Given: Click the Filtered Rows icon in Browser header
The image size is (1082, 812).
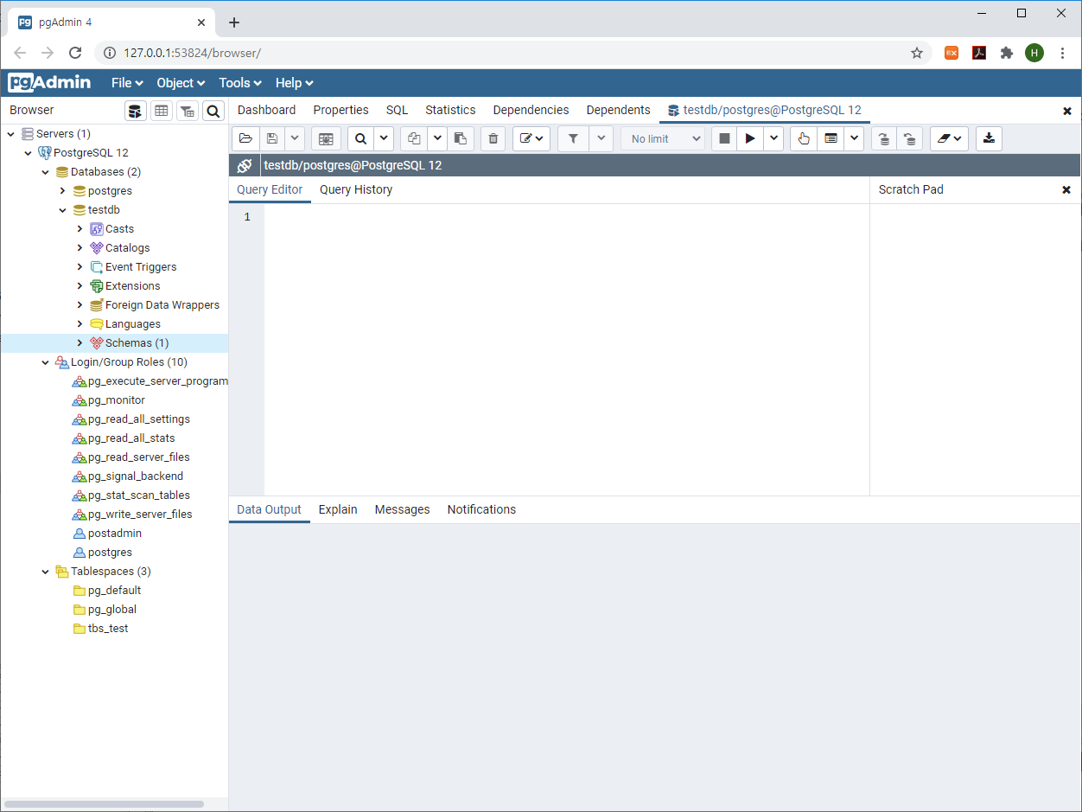Looking at the screenshot, I should point(188,111).
